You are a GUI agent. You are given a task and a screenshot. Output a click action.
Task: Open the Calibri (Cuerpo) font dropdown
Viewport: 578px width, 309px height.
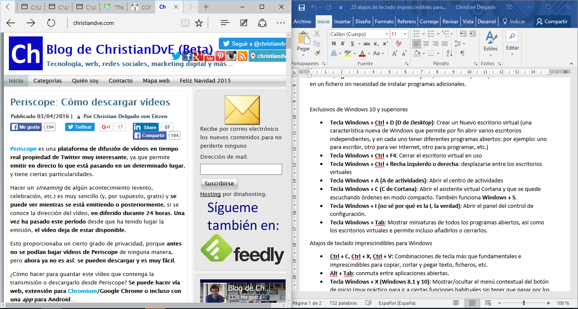click(387, 34)
